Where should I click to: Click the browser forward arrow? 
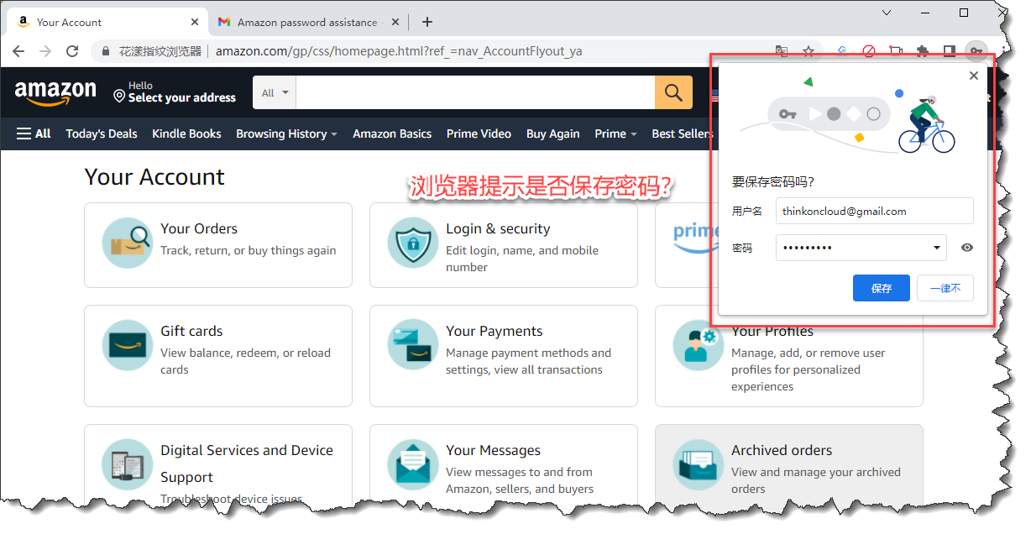pyautogui.click(x=45, y=51)
